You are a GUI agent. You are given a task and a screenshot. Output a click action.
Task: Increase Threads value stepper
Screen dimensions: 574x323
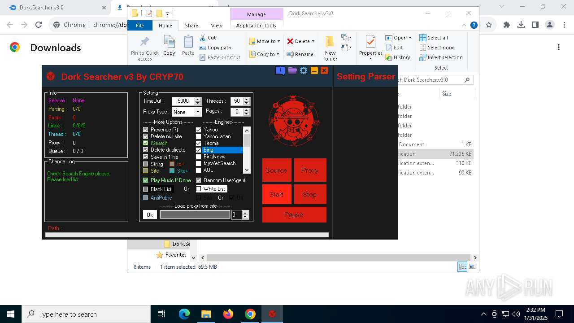pyautogui.click(x=246, y=99)
